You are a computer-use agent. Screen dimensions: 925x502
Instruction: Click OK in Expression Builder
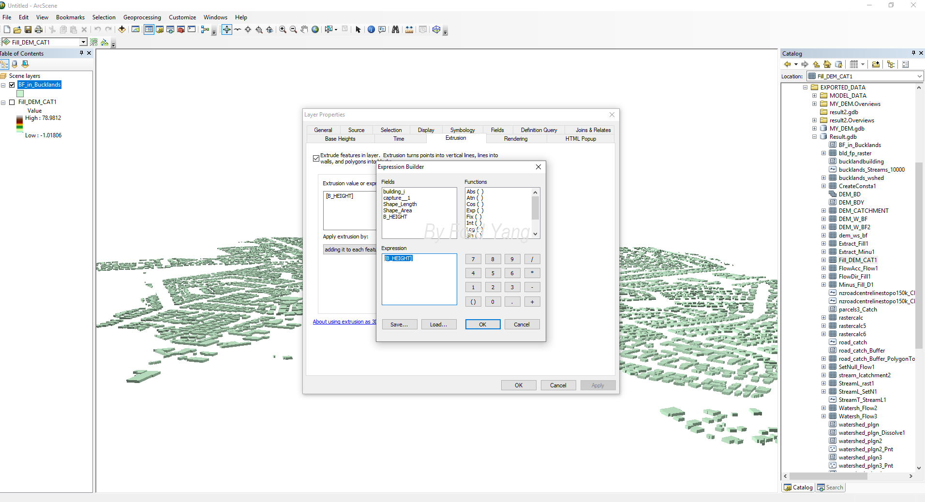[x=483, y=325]
